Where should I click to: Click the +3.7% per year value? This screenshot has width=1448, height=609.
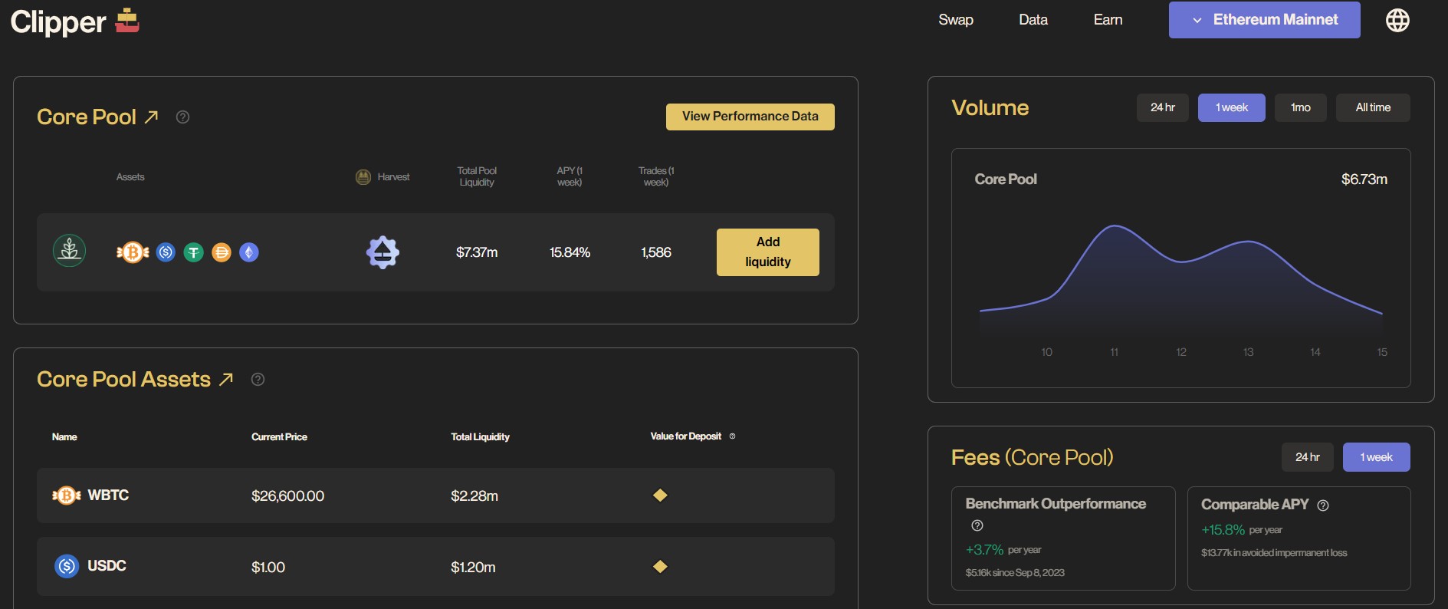[x=1003, y=550]
